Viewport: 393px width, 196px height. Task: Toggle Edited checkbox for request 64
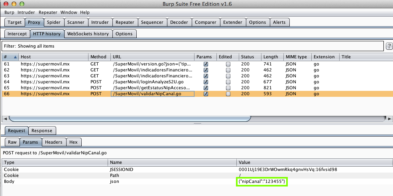228,82
